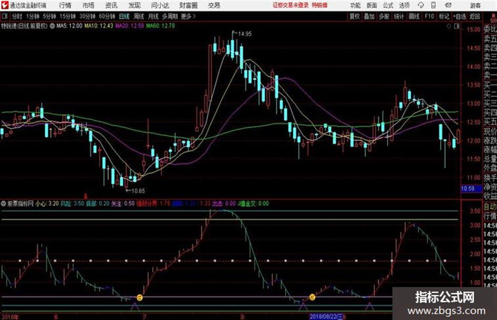This screenshot has width=497, height=320.
Task: Click the 自动 label in right panel
Action: pos(490,207)
